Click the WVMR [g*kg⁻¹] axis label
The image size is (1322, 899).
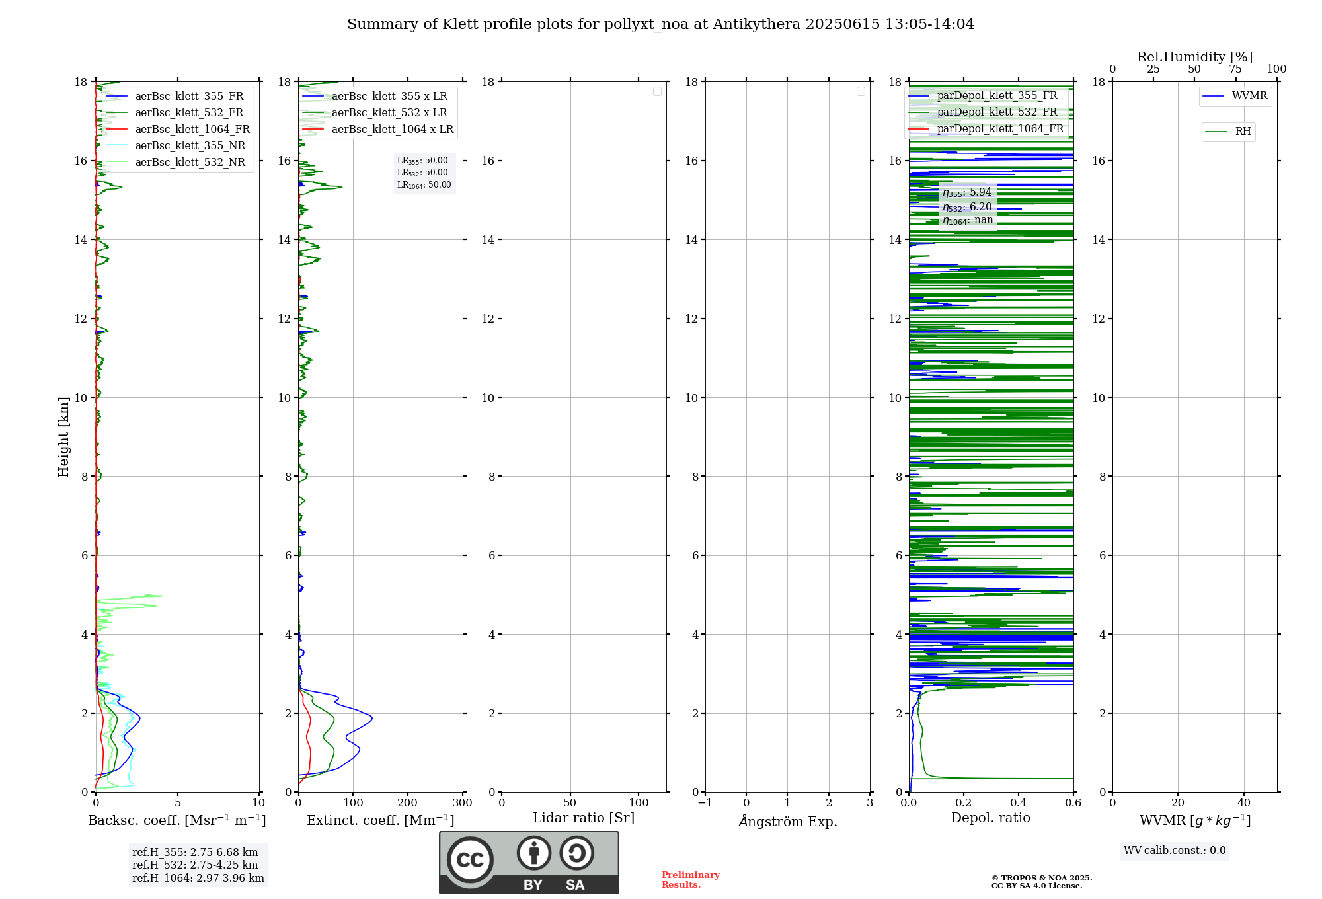pos(1195,821)
